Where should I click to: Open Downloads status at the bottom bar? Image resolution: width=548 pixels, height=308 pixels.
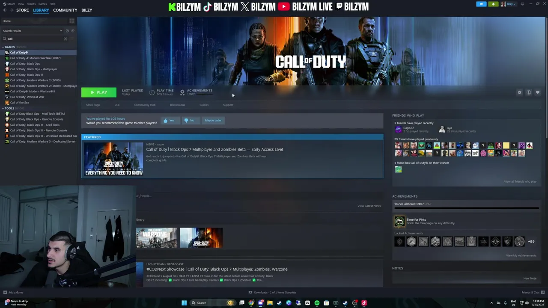point(273,293)
